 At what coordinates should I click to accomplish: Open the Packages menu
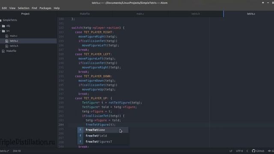[45, 8]
